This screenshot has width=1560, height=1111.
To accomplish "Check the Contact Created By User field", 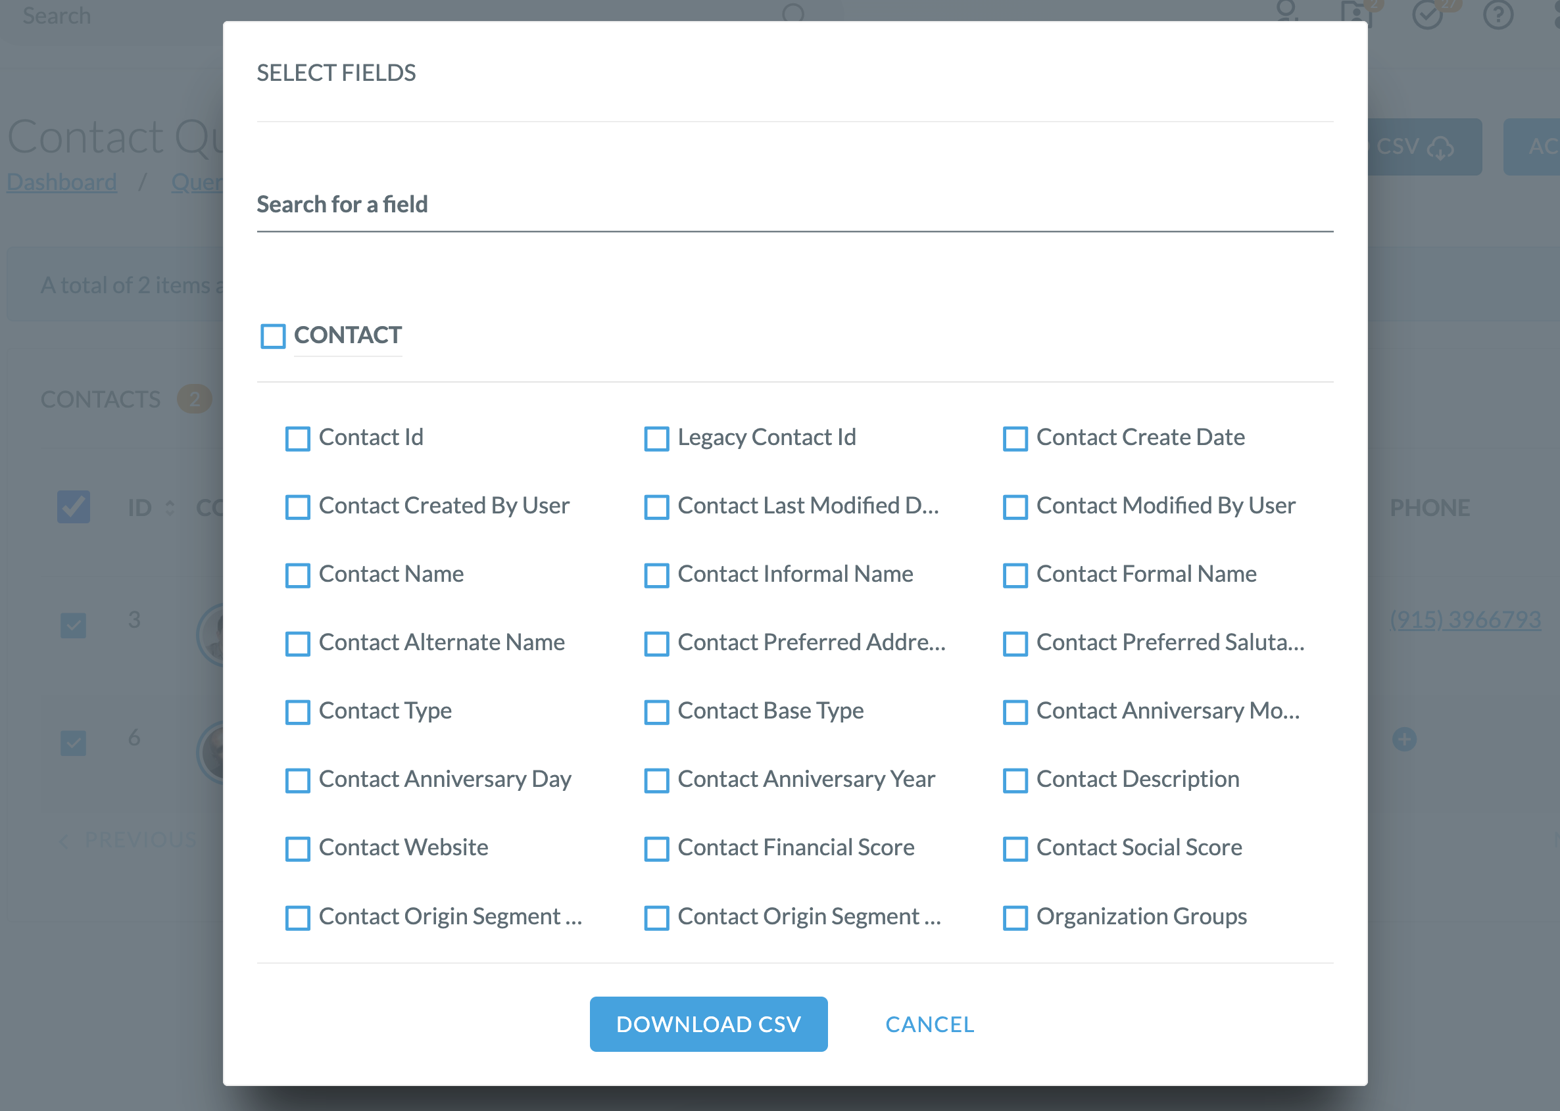I will click(298, 507).
